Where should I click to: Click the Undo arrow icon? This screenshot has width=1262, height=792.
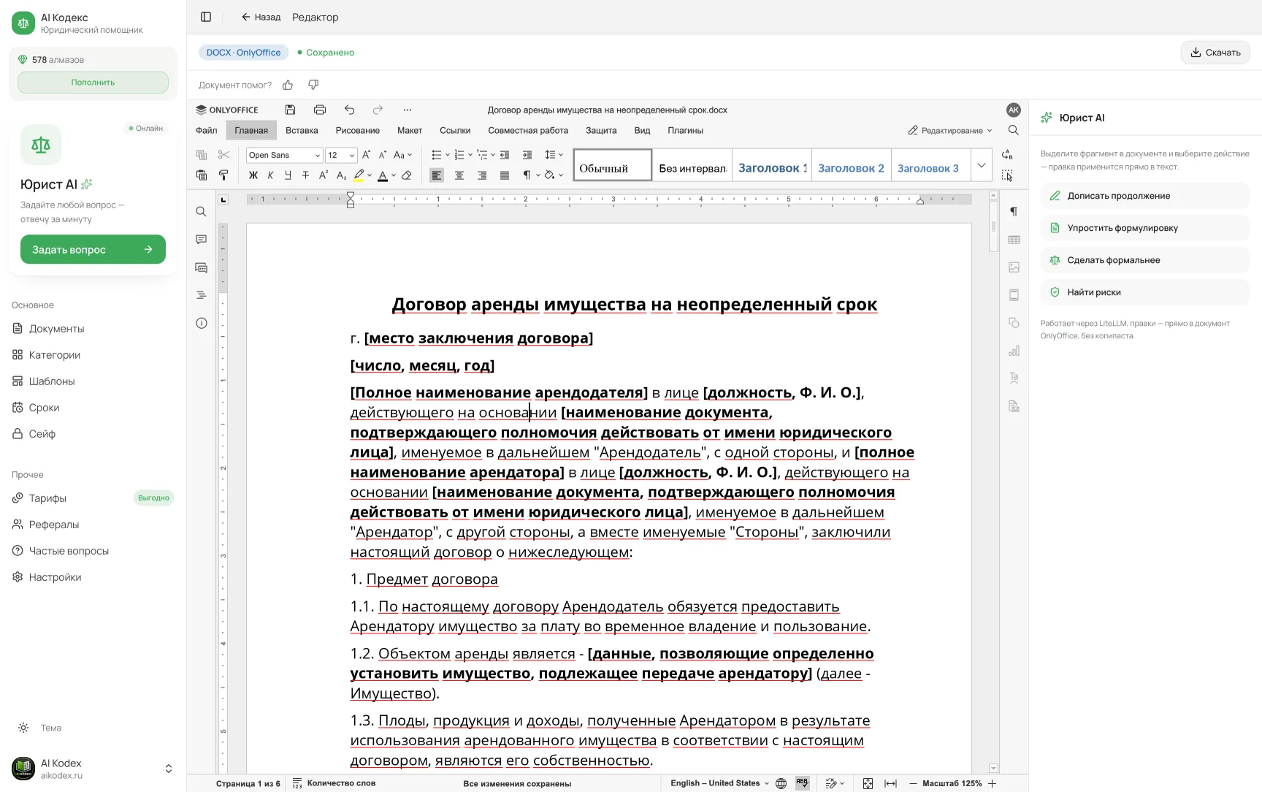[349, 110]
